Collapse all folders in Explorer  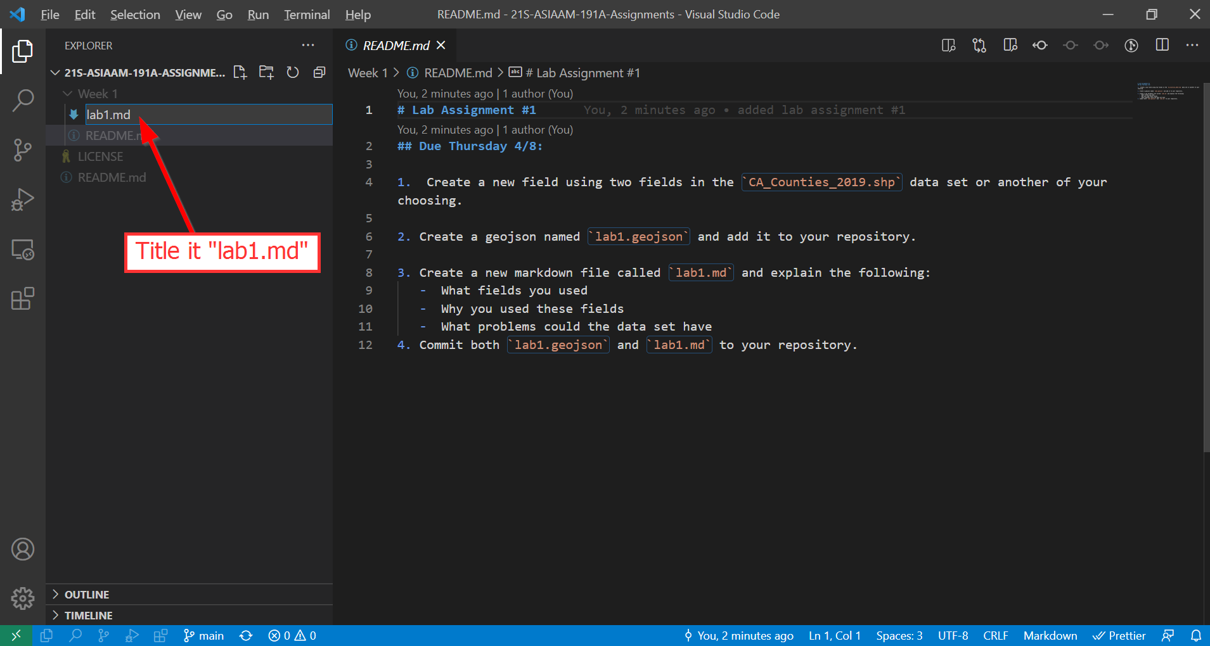tap(319, 72)
